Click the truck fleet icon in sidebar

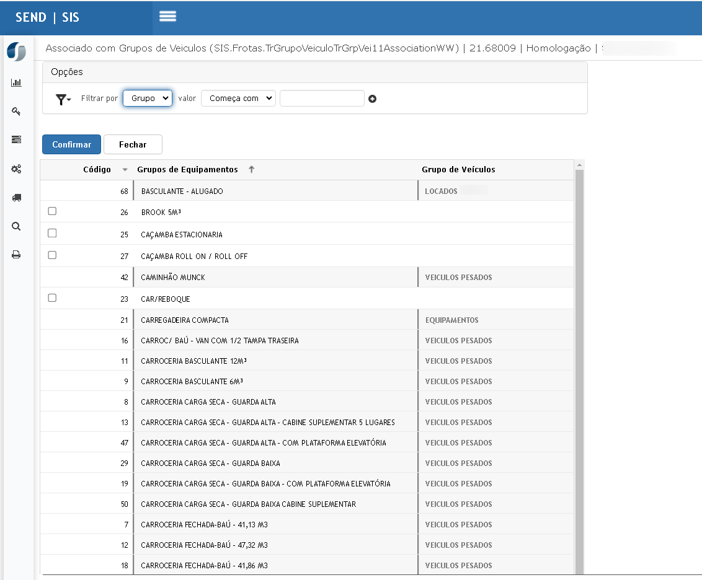16,197
